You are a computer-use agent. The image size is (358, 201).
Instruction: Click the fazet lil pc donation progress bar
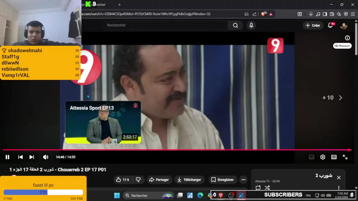click(x=43, y=192)
